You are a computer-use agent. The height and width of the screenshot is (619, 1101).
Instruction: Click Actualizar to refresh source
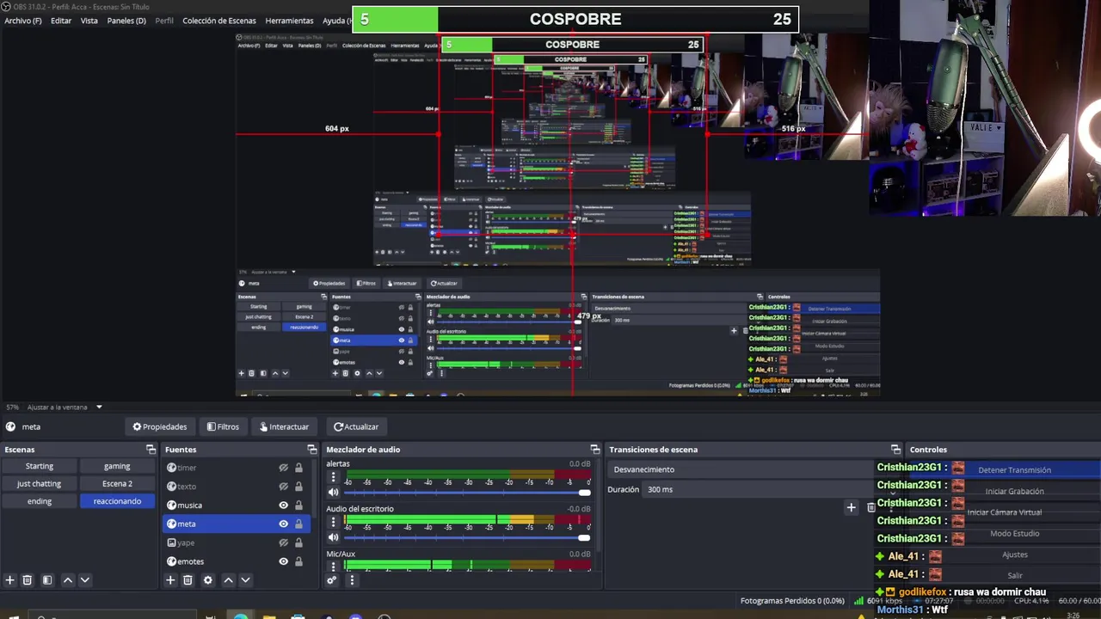pos(356,426)
